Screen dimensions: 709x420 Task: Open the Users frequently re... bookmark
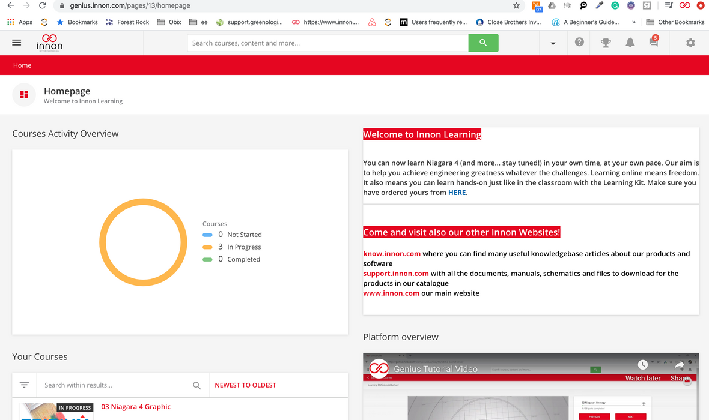coord(433,22)
